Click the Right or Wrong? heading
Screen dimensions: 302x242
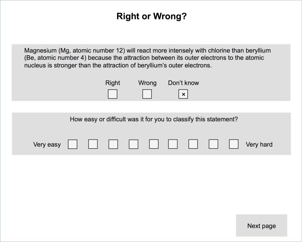[x=152, y=16]
